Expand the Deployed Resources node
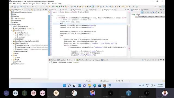 coord(12,51)
